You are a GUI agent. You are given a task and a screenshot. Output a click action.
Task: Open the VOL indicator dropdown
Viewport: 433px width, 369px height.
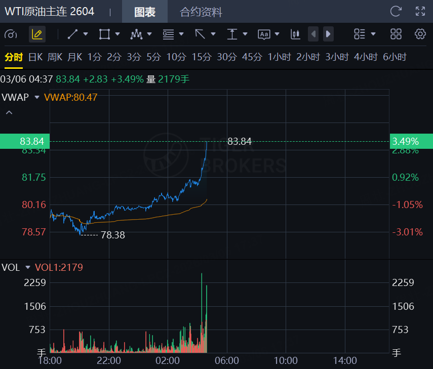27,267
